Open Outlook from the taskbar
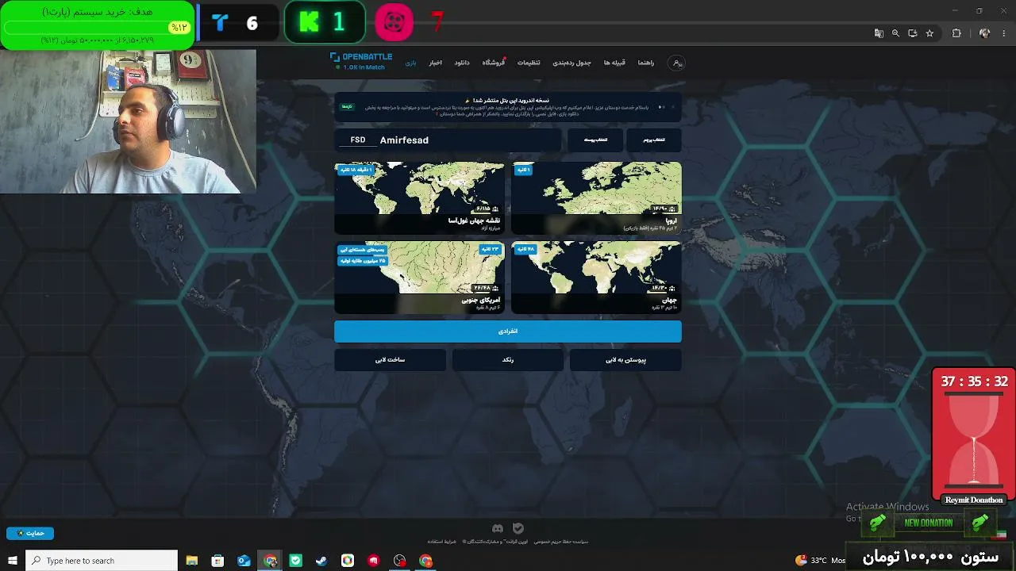The height and width of the screenshot is (571, 1016). click(244, 561)
